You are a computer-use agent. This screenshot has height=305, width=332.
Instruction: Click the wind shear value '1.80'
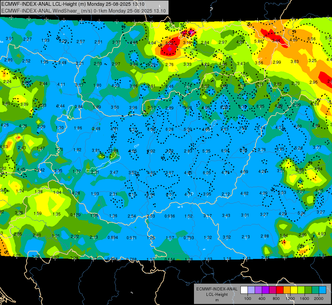coord(97,85)
